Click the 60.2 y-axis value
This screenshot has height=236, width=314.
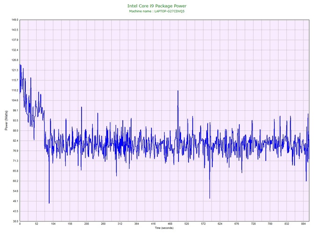tap(15, 181)
